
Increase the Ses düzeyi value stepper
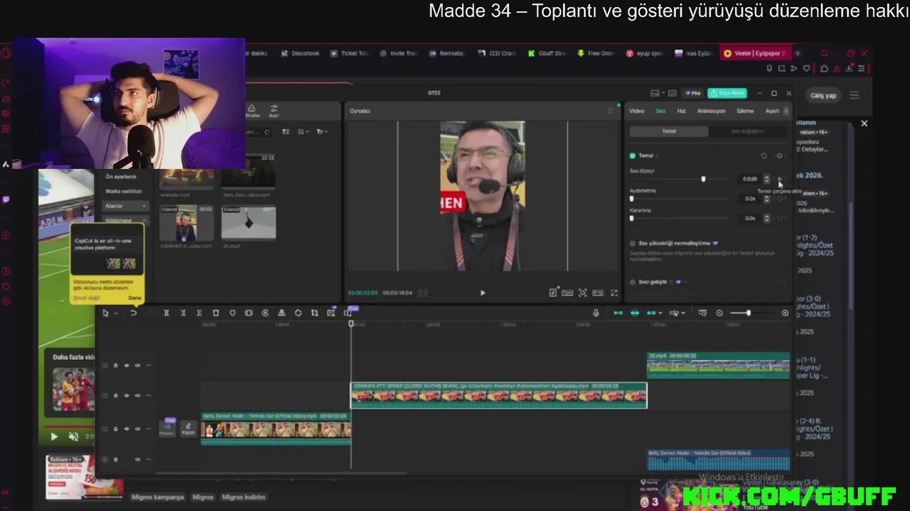766,177
